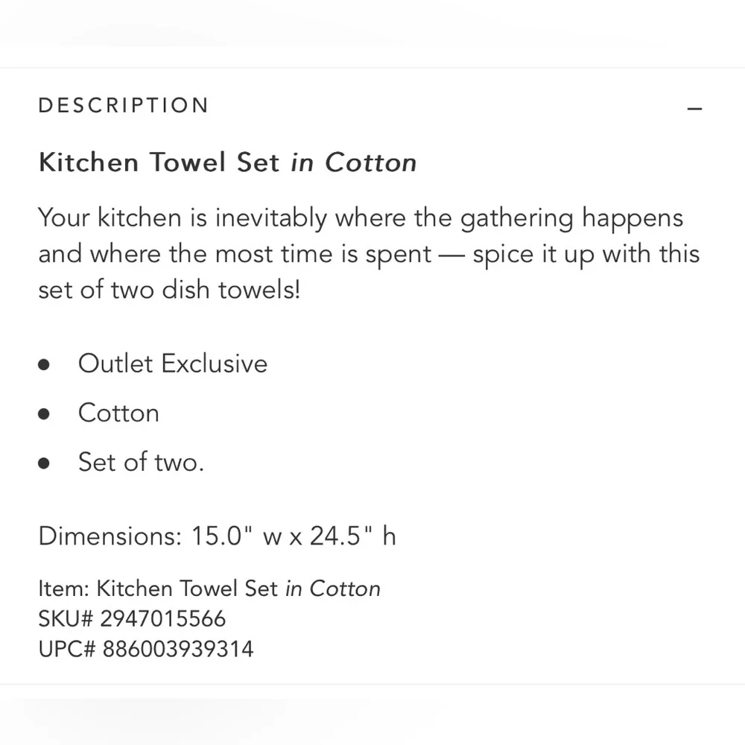745x745 pixels.
Task: Collapse the Description section with minus icon
Action: click(694, 109)
